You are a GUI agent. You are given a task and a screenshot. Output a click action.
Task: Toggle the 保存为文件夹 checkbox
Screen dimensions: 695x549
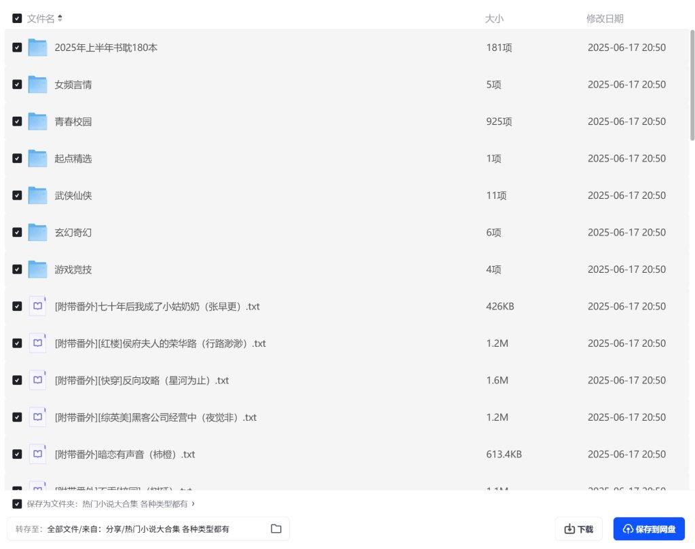[x=17, y=504]
